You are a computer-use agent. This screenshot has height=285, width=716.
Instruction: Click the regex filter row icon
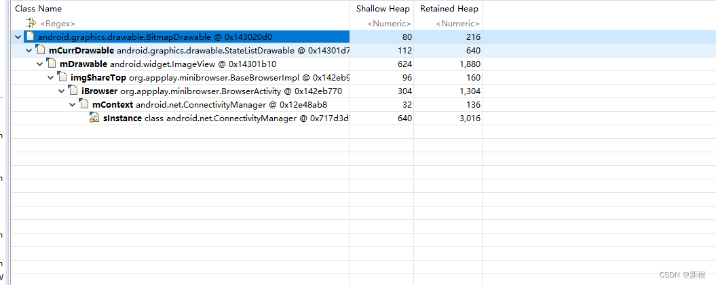click(x=31, y=23)
